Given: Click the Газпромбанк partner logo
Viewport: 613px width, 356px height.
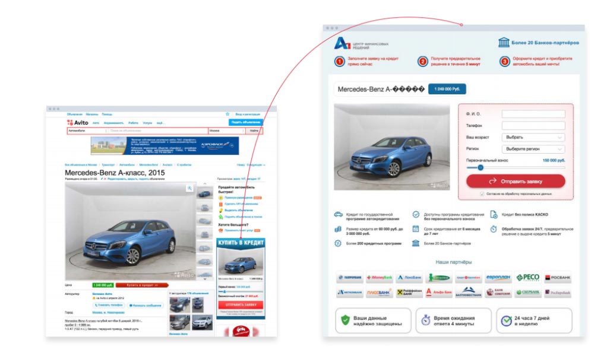Looking at the screenshot, I should click(x=350, y=277).
